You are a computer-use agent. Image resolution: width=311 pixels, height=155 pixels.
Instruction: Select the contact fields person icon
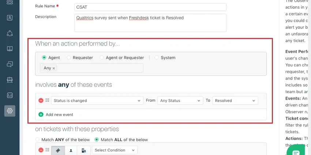[71, 150]
